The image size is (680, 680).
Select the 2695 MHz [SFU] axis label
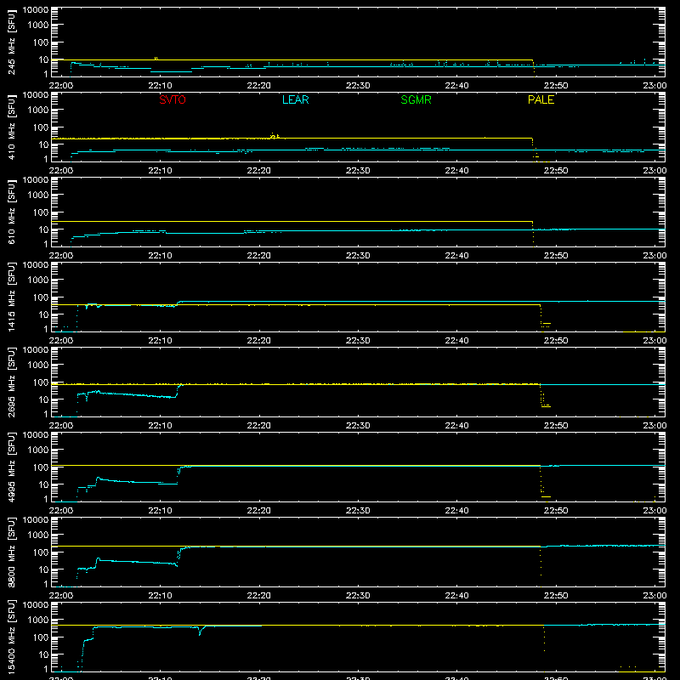[x=11, y=382]
